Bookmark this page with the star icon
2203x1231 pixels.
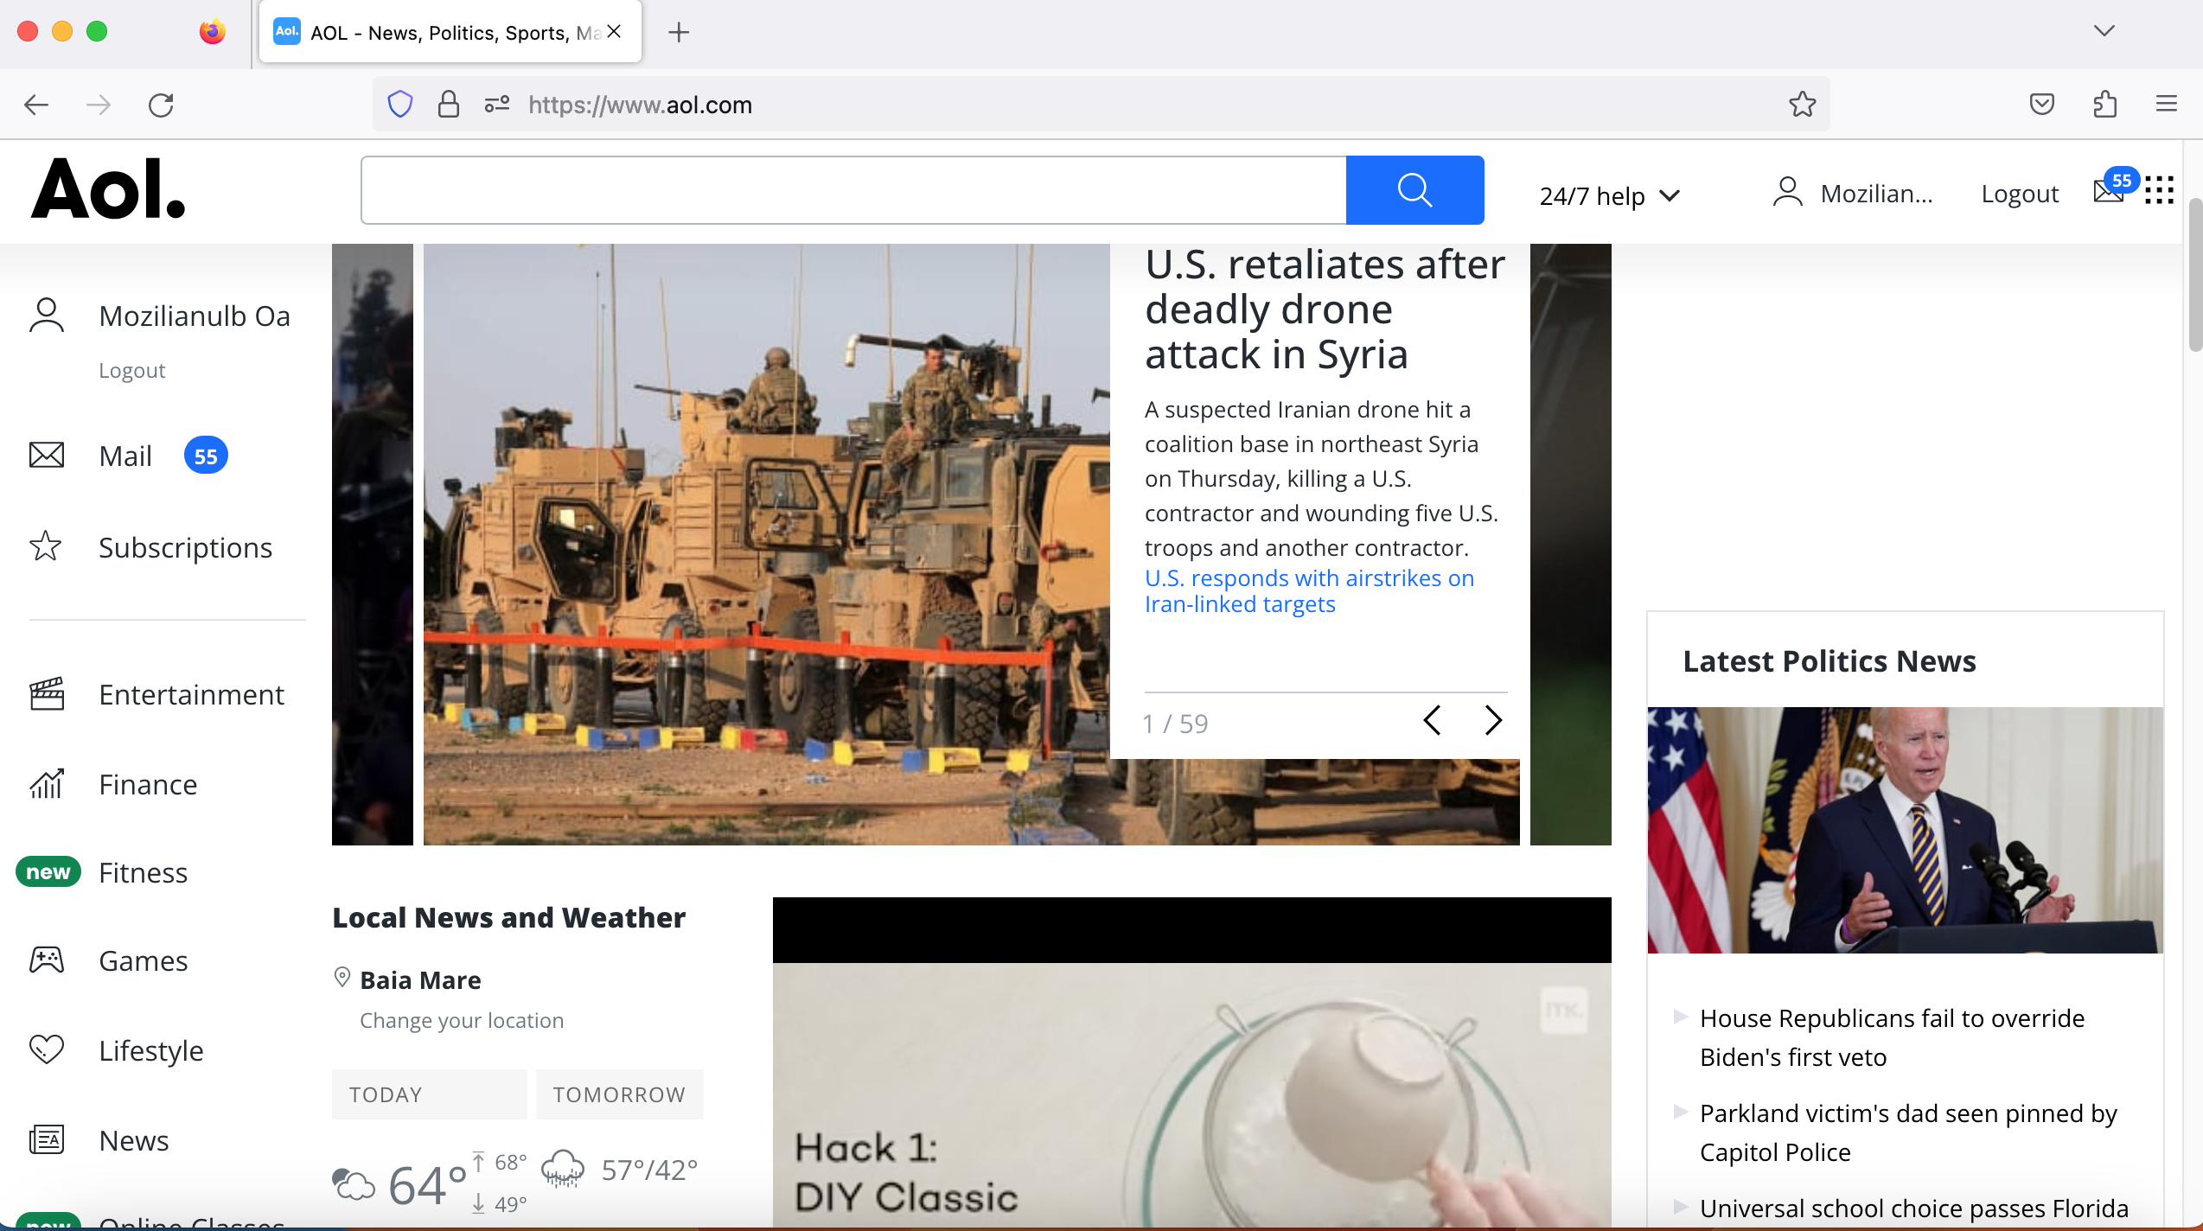point(1802,105)
